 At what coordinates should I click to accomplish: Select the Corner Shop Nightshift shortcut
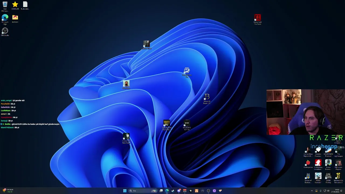click(308, 152)
